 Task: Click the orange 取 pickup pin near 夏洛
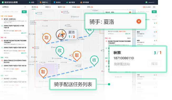[47, 38]
